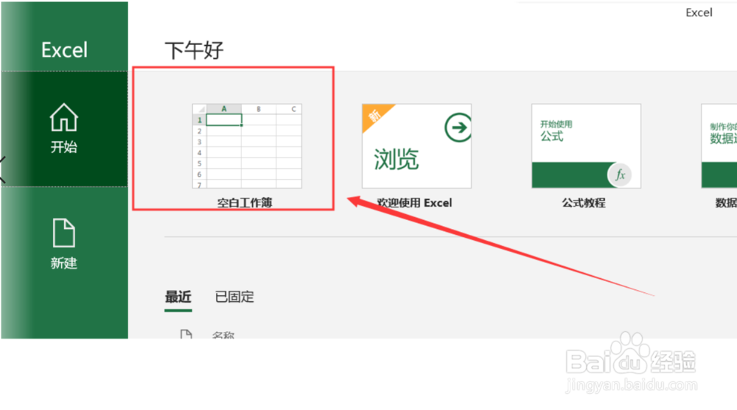Viewport: 737px width, 410px height.
Task: Switch to the 已固定 pinned tab
Action: click(234, 297)
